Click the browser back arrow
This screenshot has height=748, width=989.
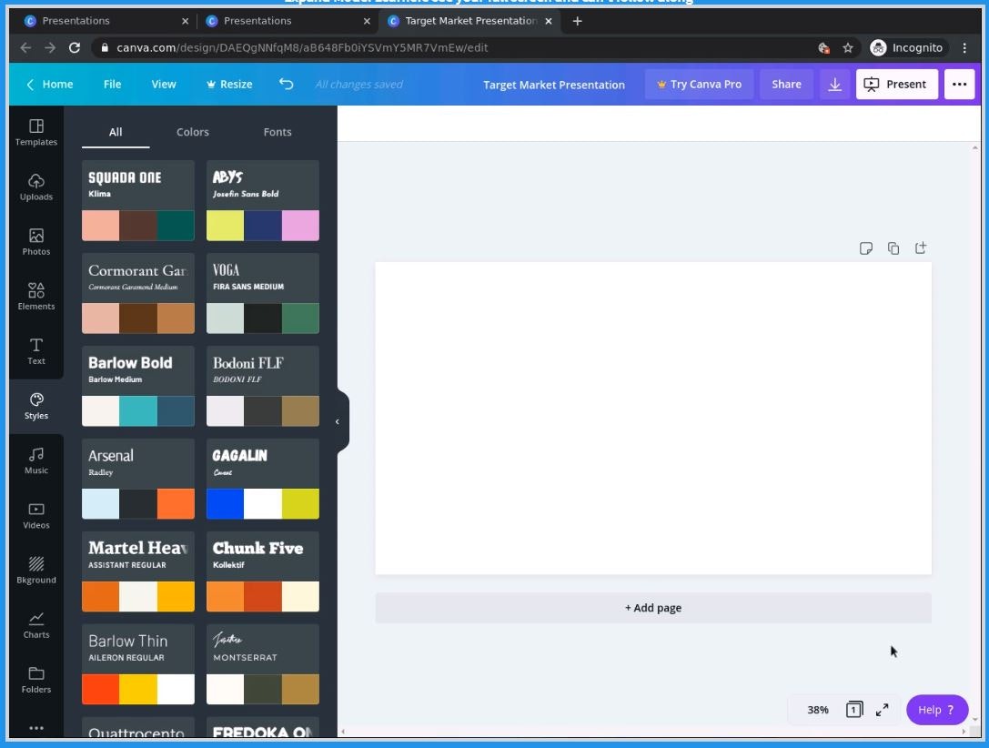click(x=25, y=47)
